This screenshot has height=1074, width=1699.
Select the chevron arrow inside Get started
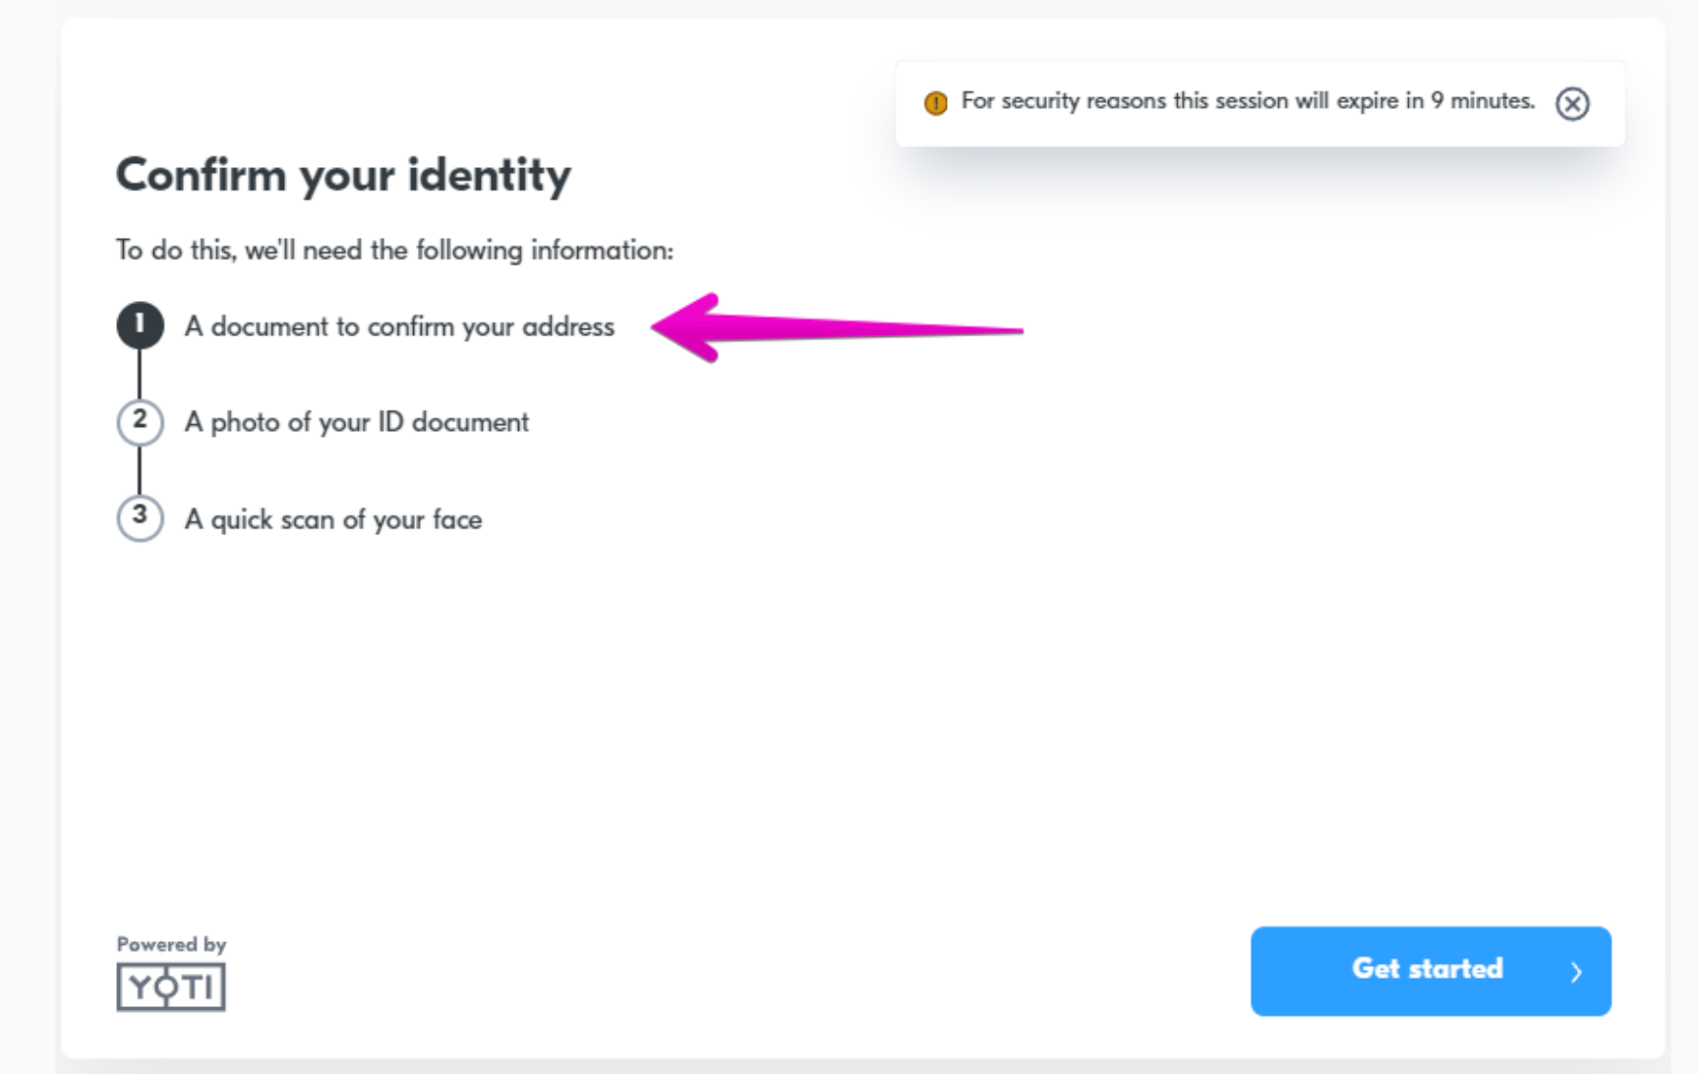(x=1578, y=971)
